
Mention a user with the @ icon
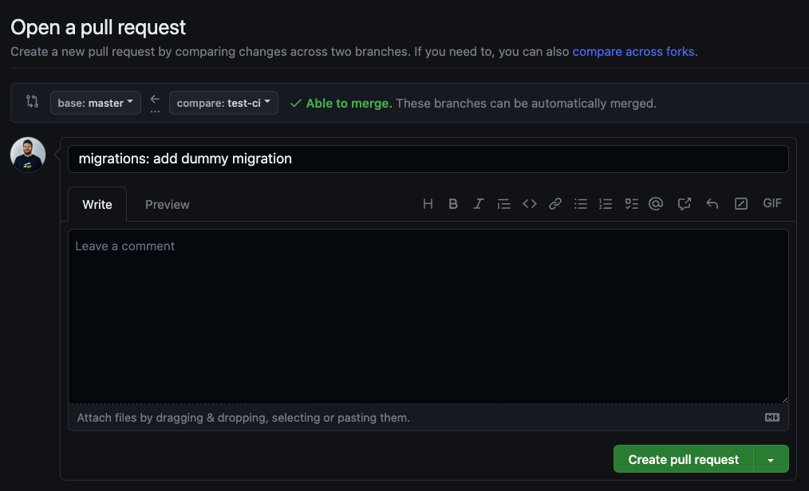(656, 203)
